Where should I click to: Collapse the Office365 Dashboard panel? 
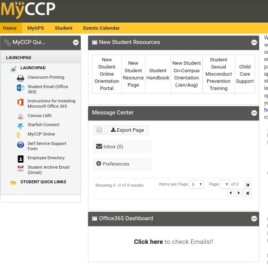coord(254,219)
